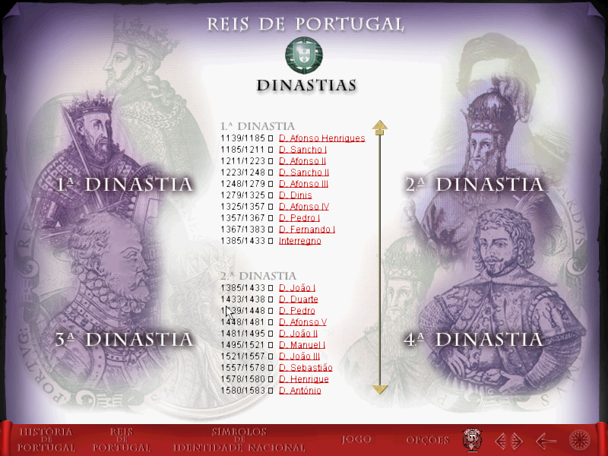Click the king mascot helper icon

472,440
